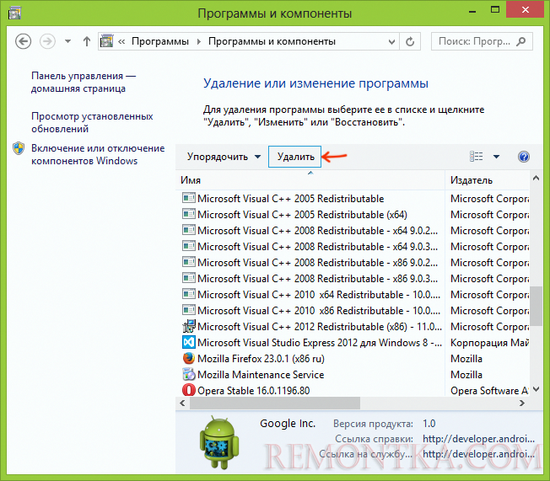Screen dimensions: 550x481
Task: Click Корпорация Май publisher cell
Action: (x=489, y=343)
